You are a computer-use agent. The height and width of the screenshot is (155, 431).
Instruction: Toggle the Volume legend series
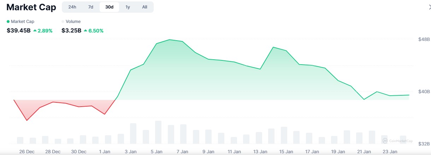[73, 22]
